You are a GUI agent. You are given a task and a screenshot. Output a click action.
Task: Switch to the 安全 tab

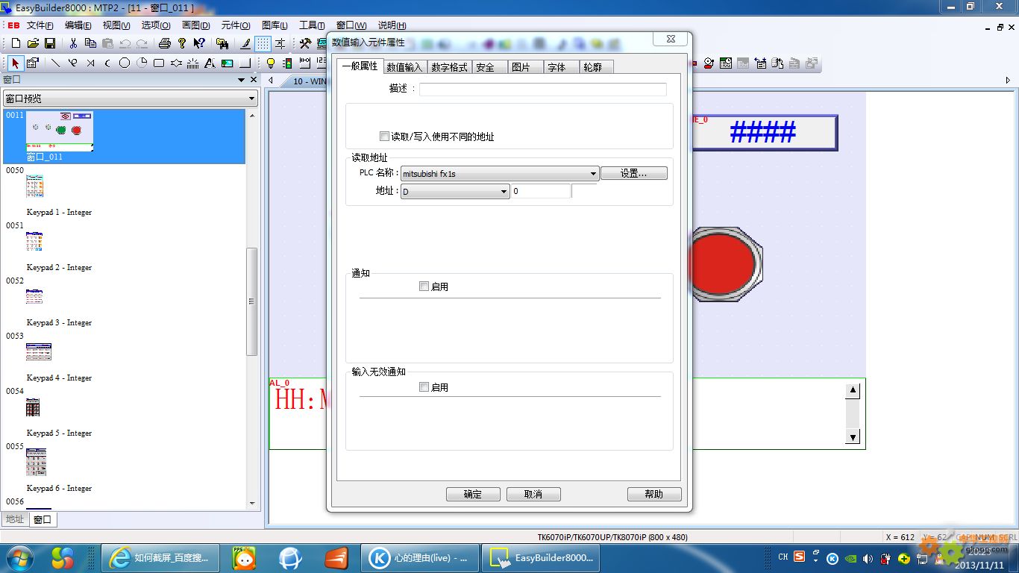pos(490,67)
